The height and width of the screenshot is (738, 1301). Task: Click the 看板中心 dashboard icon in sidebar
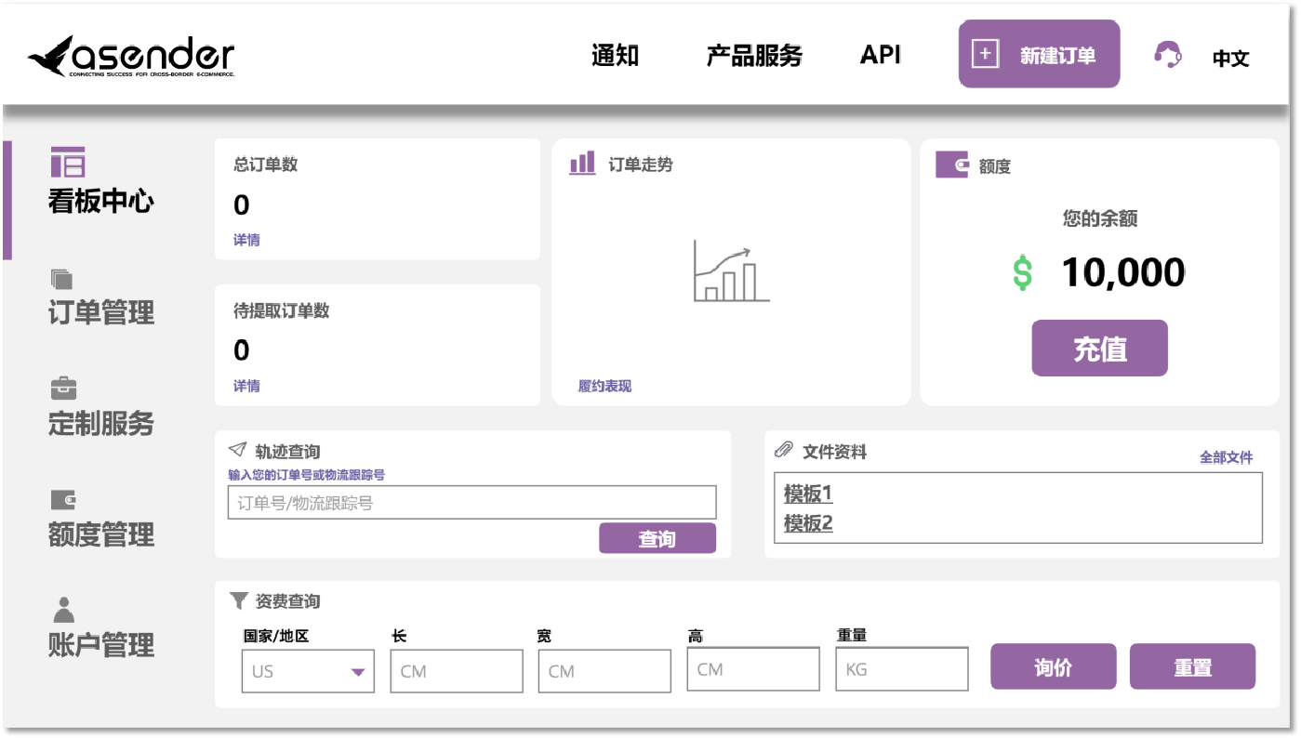click(x=68, y=162)
